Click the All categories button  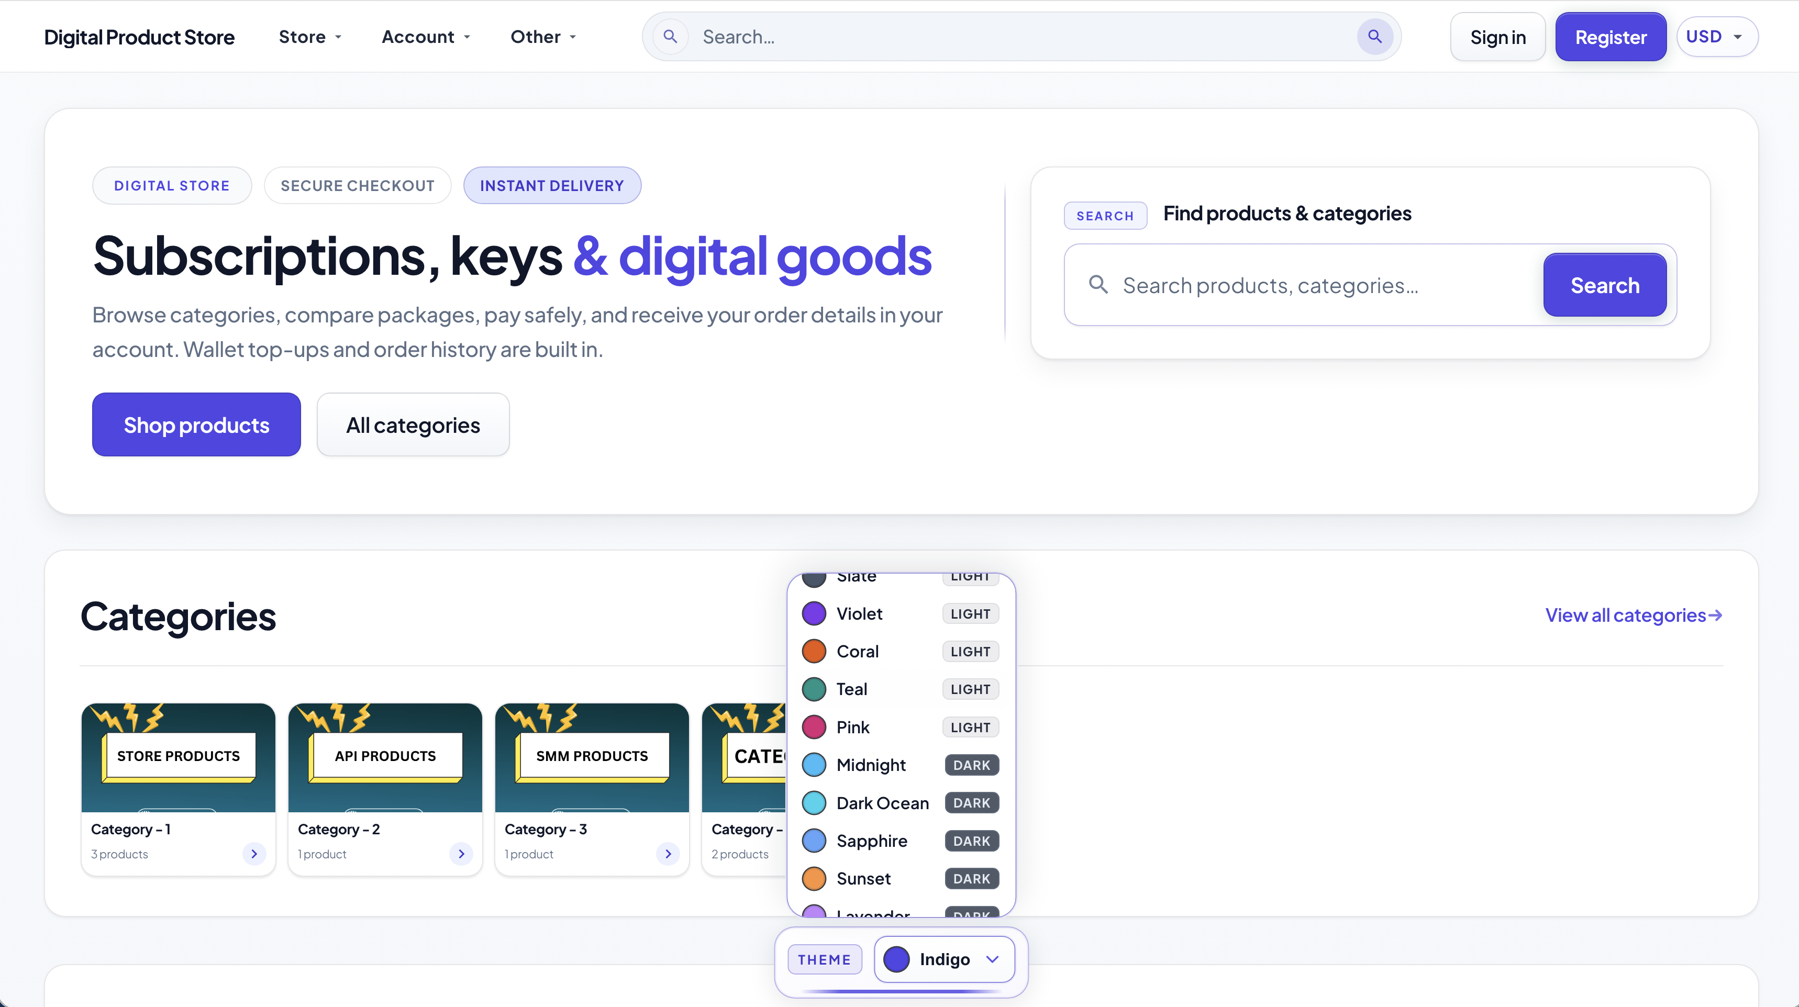coord(413,424)
